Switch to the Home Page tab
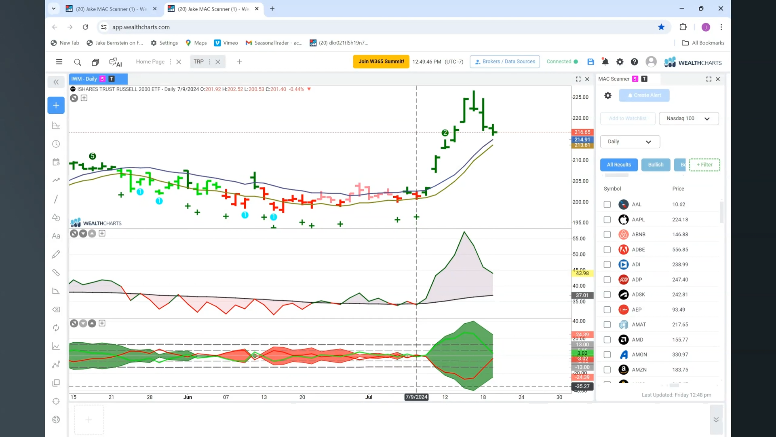This screenshot has width=776, height=437. [150, 62]
